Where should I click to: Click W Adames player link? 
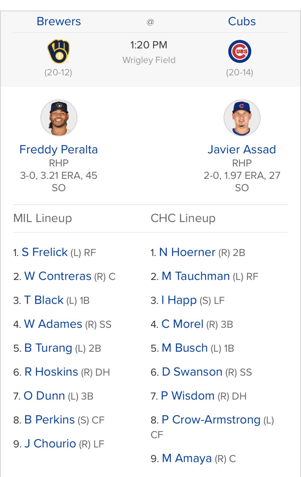pos(53,324)
